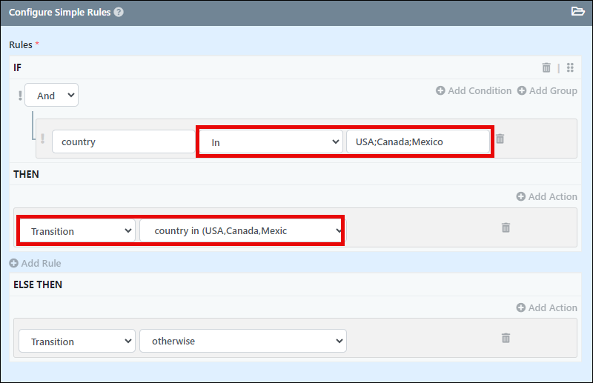Screen dimensions: 593x383
Task: Delete the THEN transition action
Action: coord(506,227)
